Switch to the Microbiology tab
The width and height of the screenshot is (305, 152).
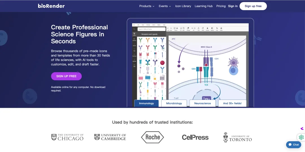tap(174, 103)
